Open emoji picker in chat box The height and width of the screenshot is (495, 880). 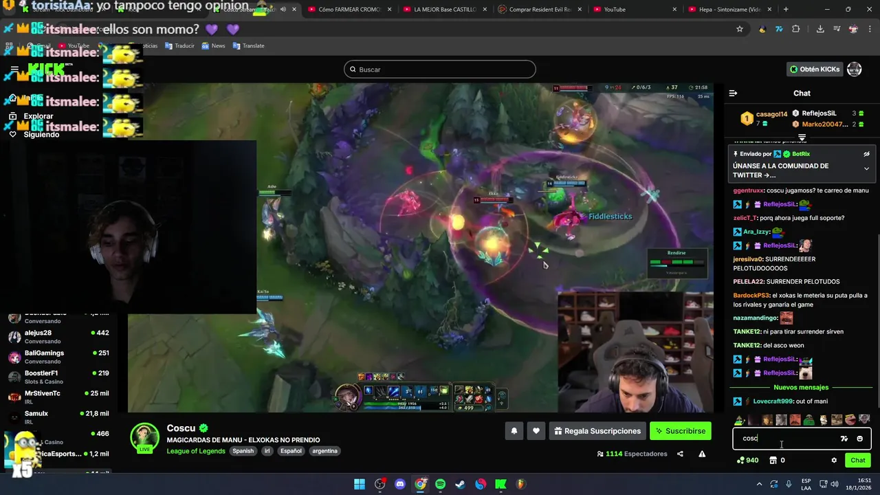(x=859, y=439)
